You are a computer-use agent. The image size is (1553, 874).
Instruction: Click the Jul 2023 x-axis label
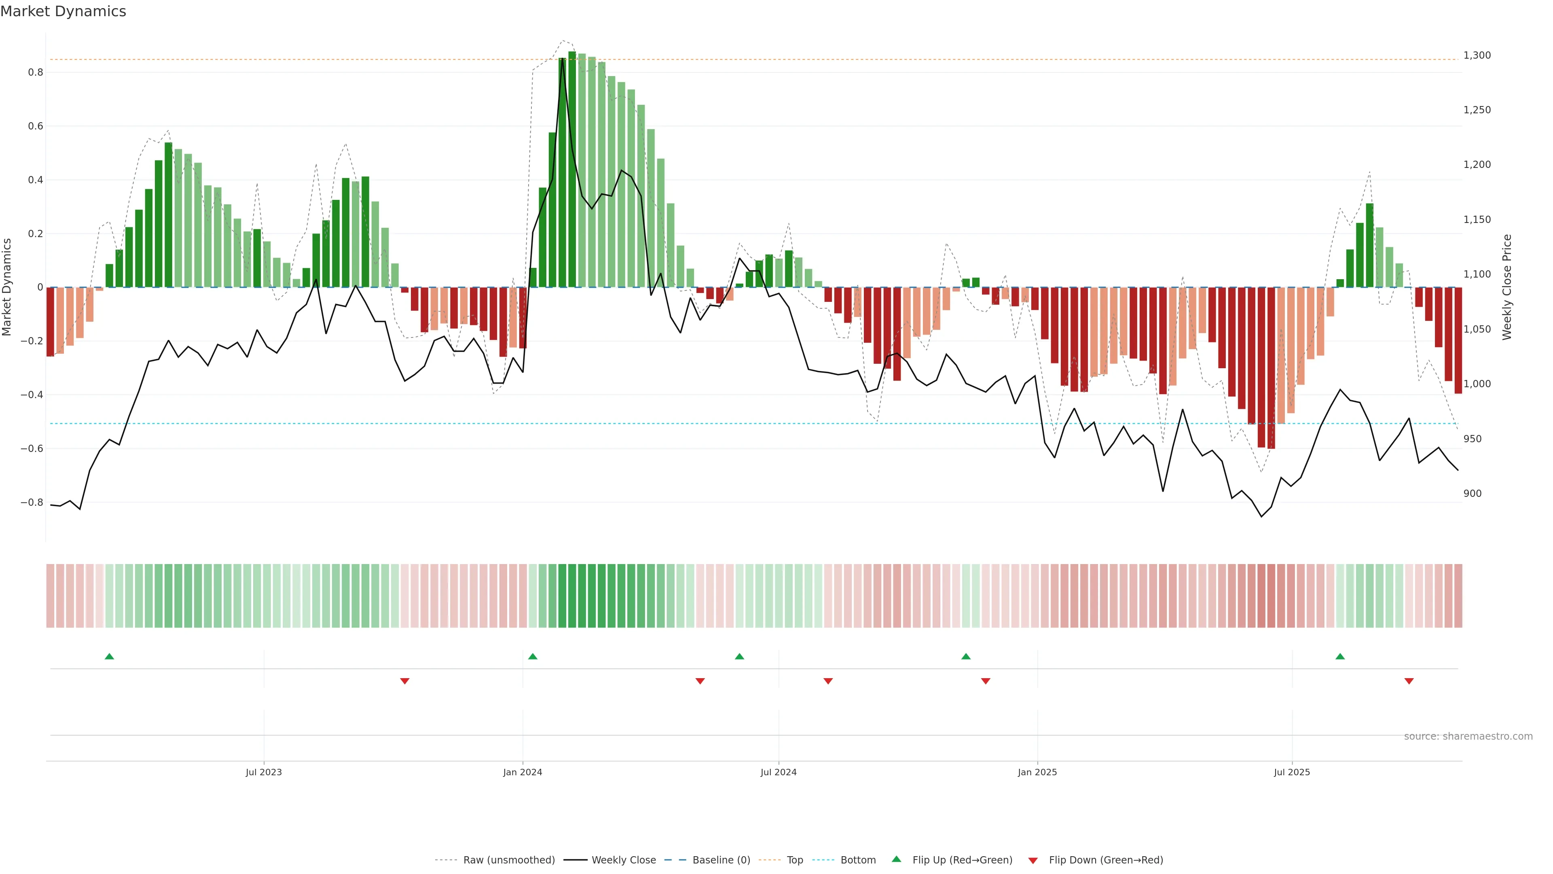(263, 772)
